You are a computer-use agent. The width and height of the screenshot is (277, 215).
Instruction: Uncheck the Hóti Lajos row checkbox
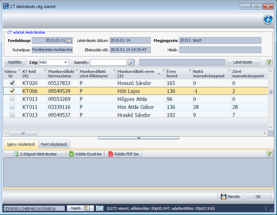pos(12,91)
